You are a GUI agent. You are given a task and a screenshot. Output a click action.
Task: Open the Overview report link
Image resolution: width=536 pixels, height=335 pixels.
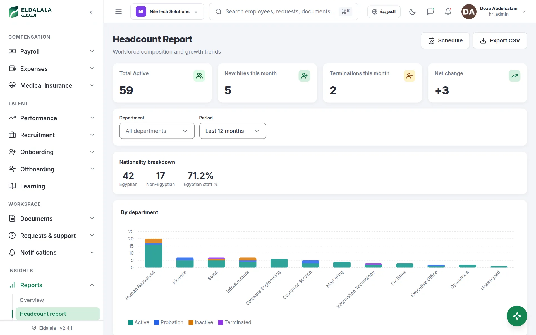(32, 300)
